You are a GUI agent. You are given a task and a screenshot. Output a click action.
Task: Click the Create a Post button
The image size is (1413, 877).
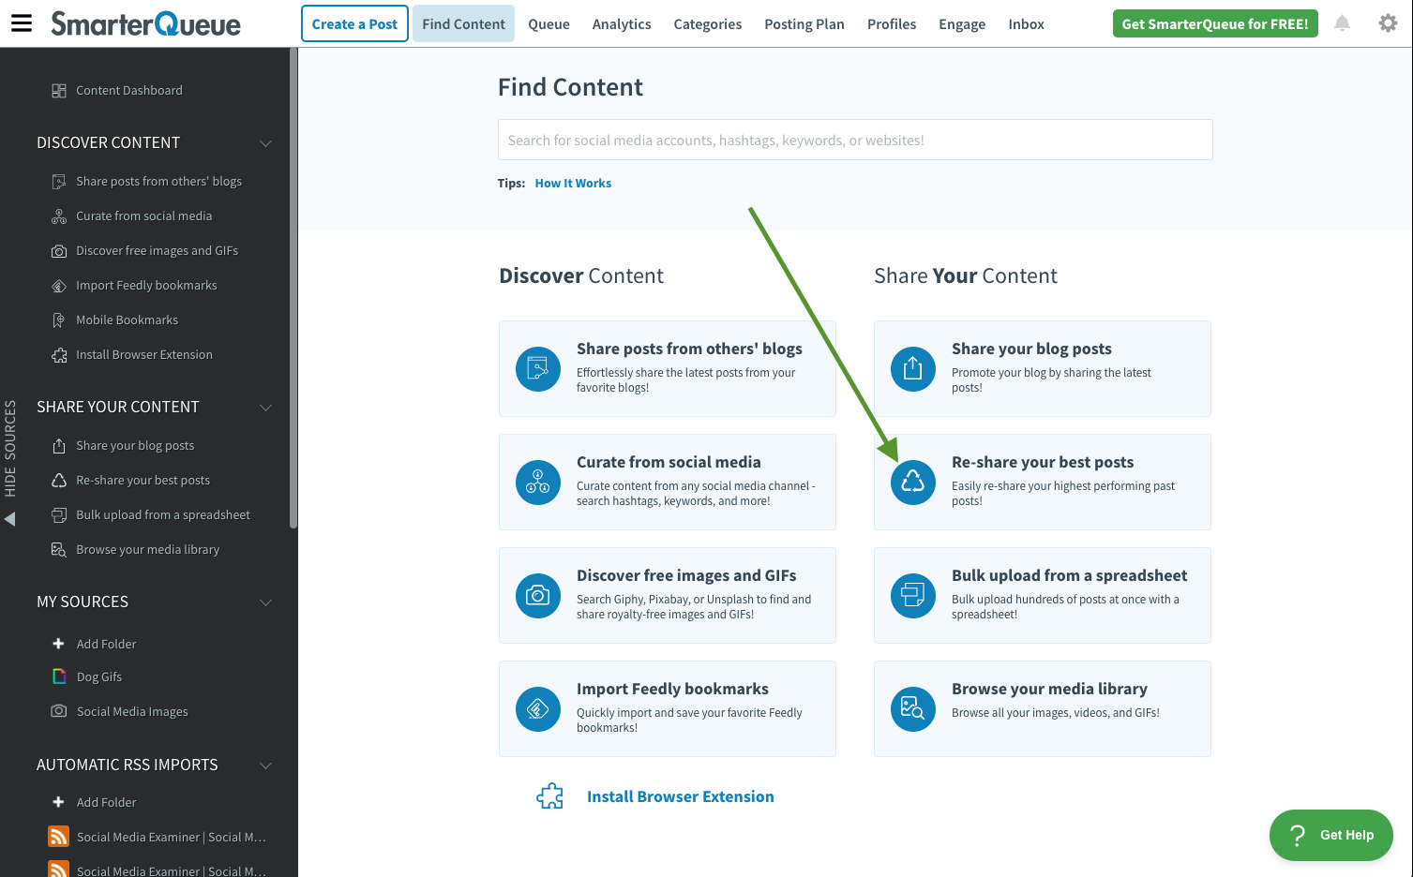point(354,24)
